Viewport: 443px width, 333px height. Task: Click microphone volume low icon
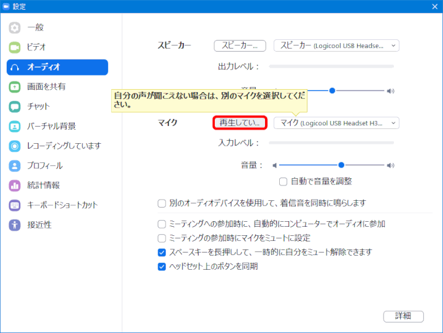click(274, 165)
